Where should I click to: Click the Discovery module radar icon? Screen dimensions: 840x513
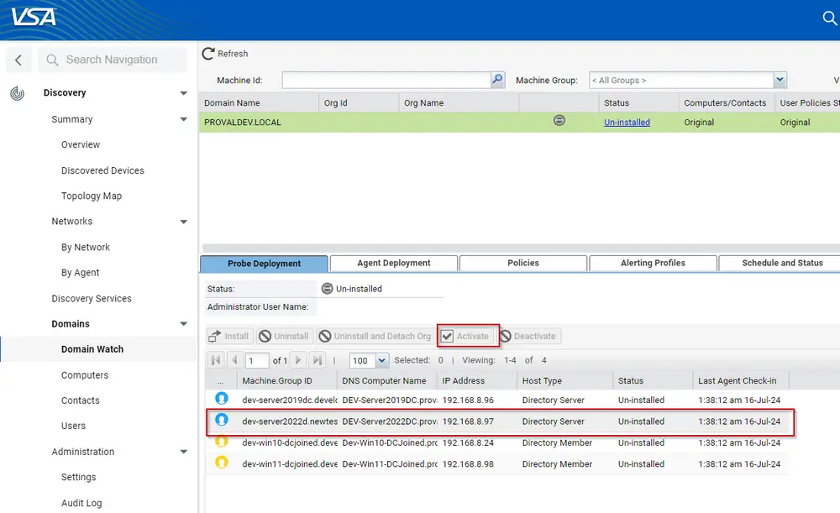click(x=17, y=93)
